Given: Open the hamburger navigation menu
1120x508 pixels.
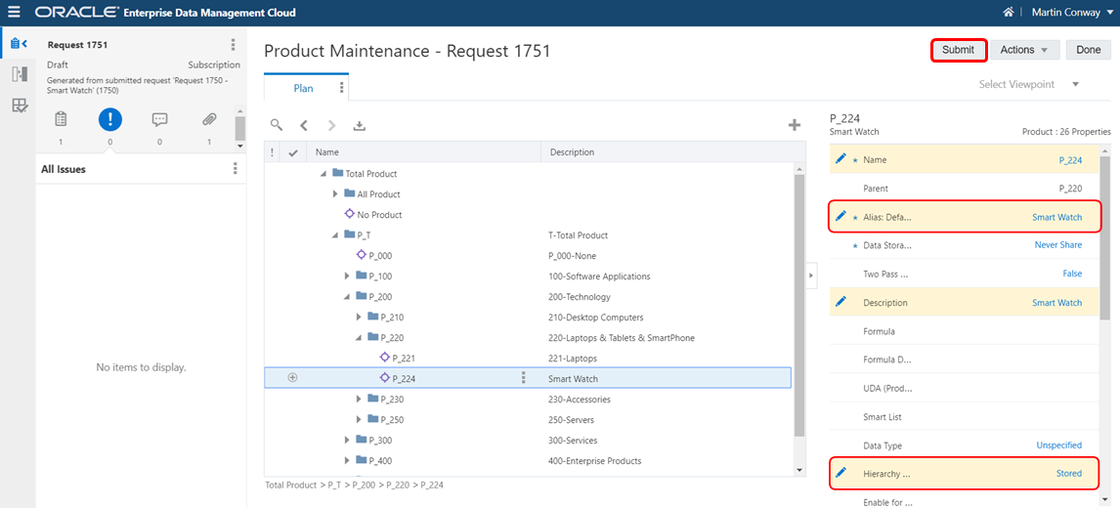Looking at the screenshot, I should 14,12.
